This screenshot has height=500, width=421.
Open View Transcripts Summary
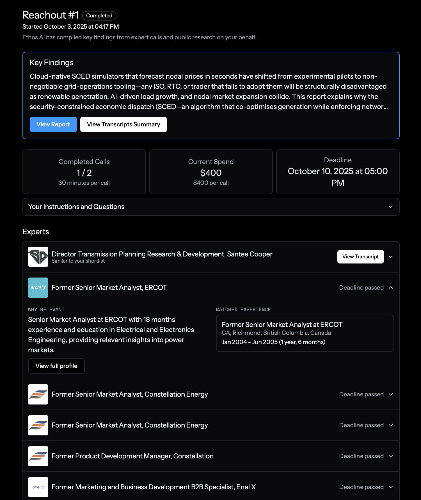[x=123, y=124]
